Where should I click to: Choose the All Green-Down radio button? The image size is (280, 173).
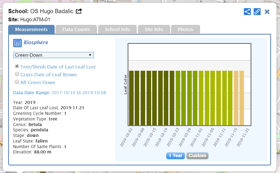17,82
